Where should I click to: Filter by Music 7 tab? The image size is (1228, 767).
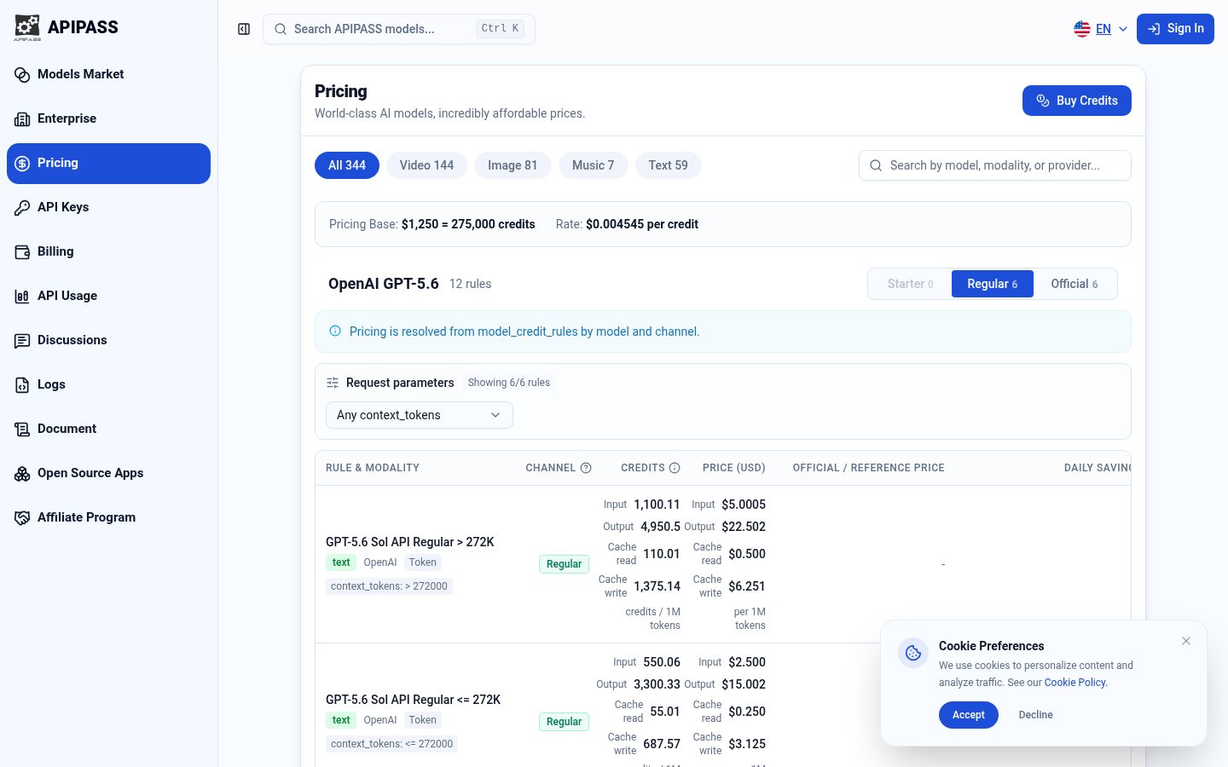[x=593, y=165]
